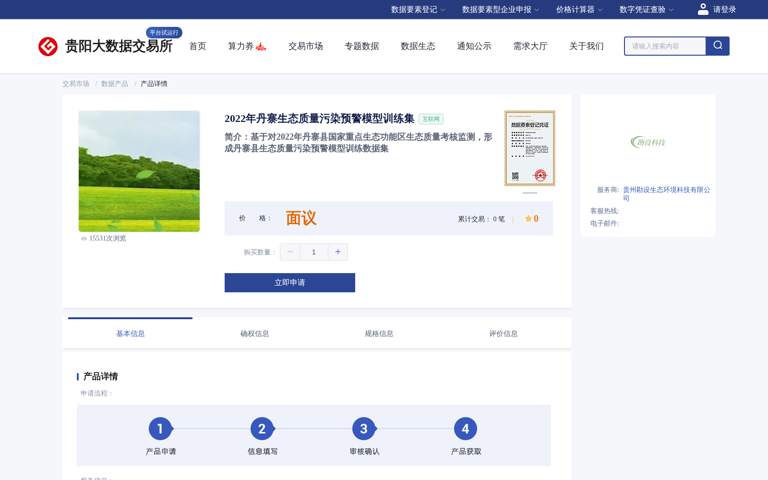768x480 pixels.
Task: Click the 累计交易: 0 笔 text
Action: pyautogui.click(x=481, y=219)
